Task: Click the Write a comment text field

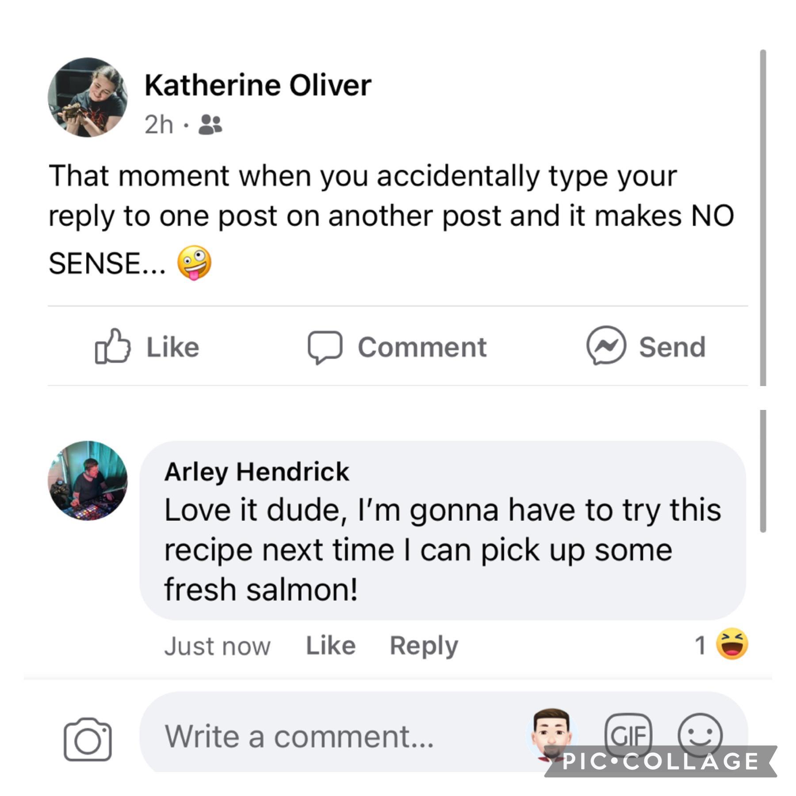Action: 336,736
